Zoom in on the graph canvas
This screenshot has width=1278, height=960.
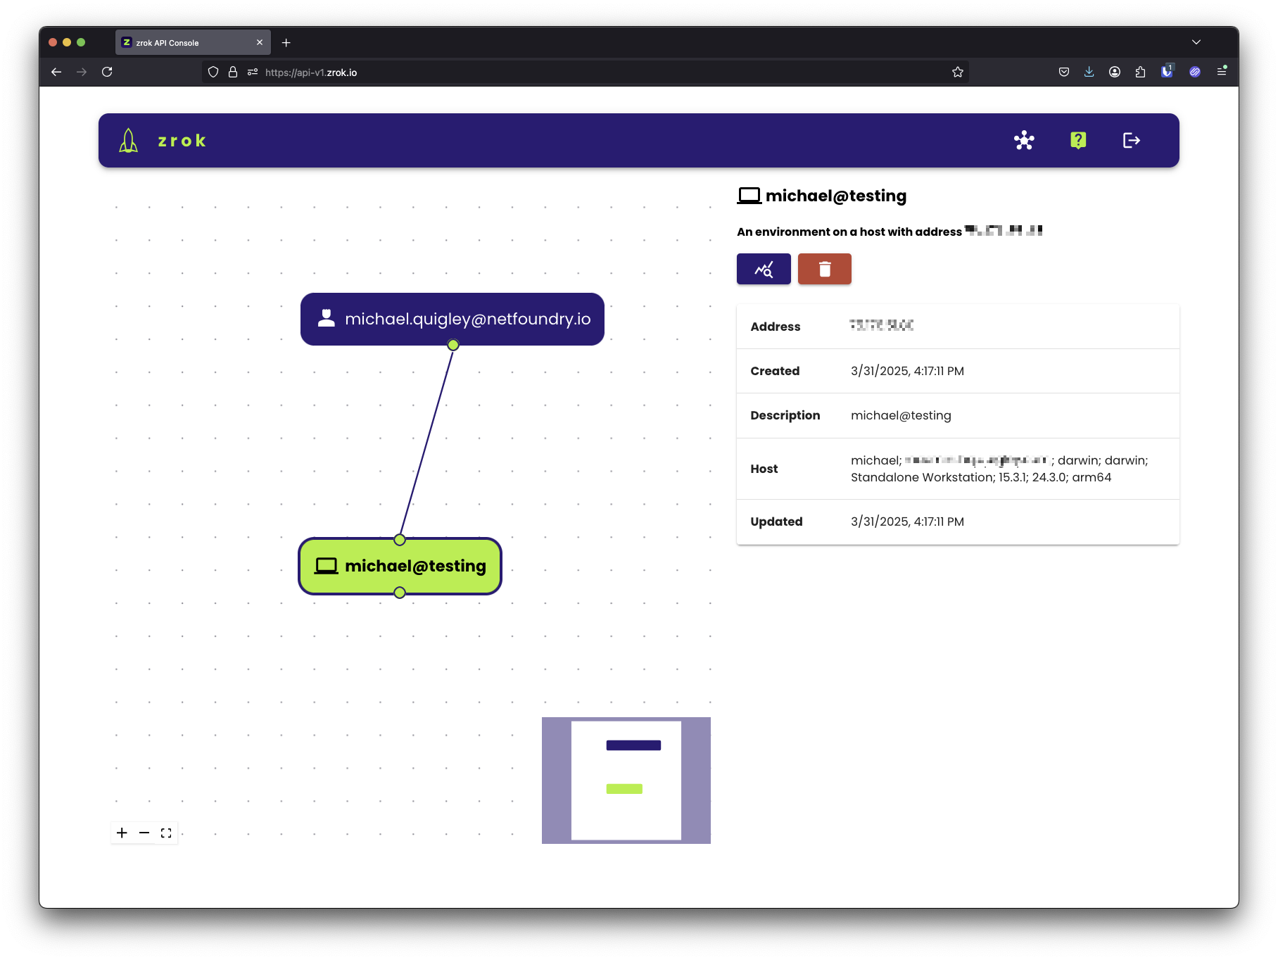pos(122,833)
